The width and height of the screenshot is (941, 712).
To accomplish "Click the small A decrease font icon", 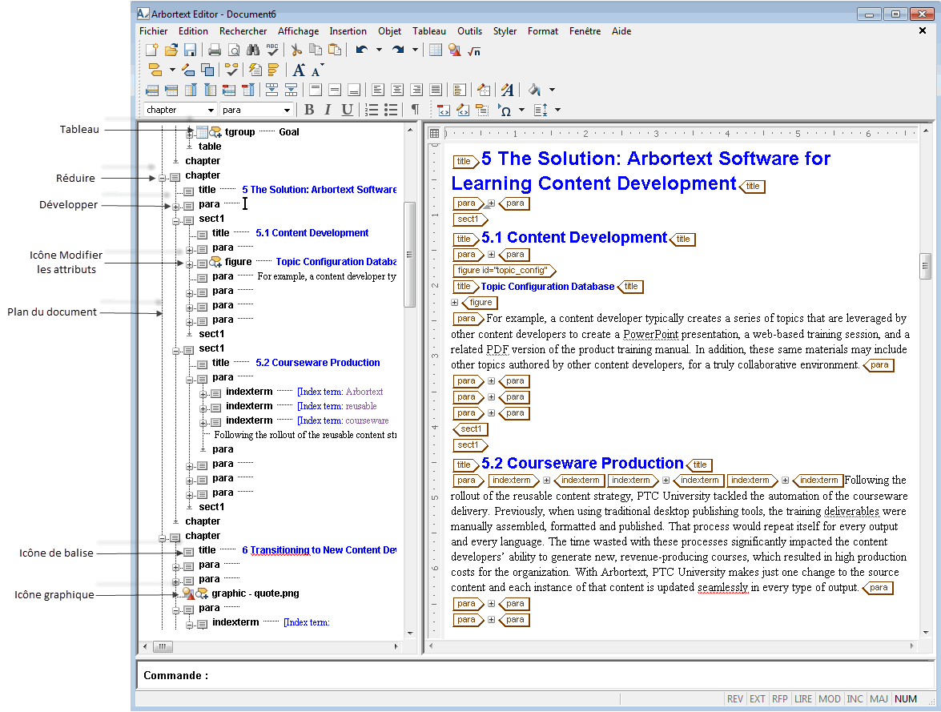I will (x=317, y=70).
